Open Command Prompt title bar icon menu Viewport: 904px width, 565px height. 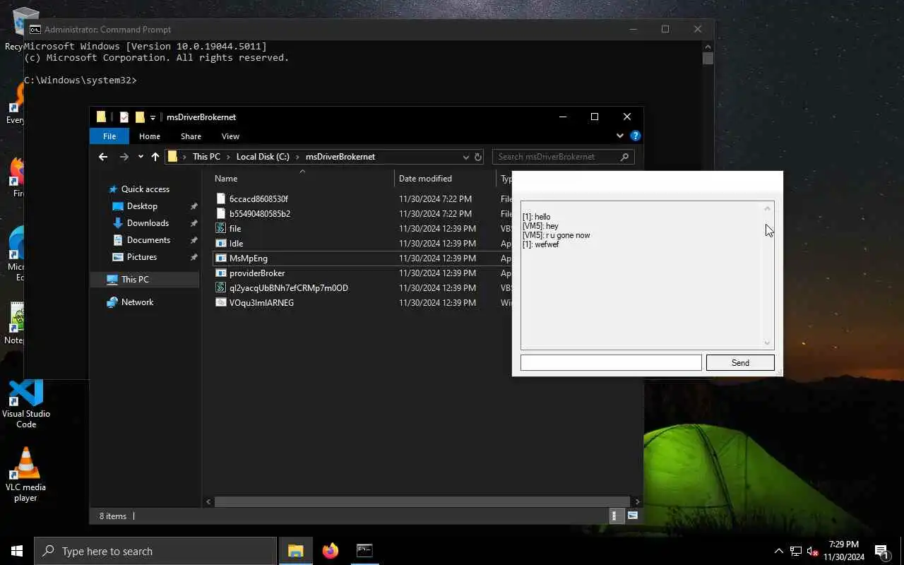coord(35,30)
